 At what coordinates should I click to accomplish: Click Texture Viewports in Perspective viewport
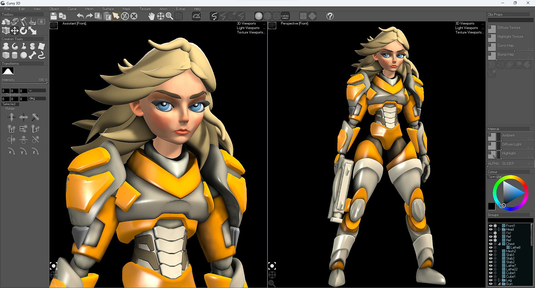[470, 32]
